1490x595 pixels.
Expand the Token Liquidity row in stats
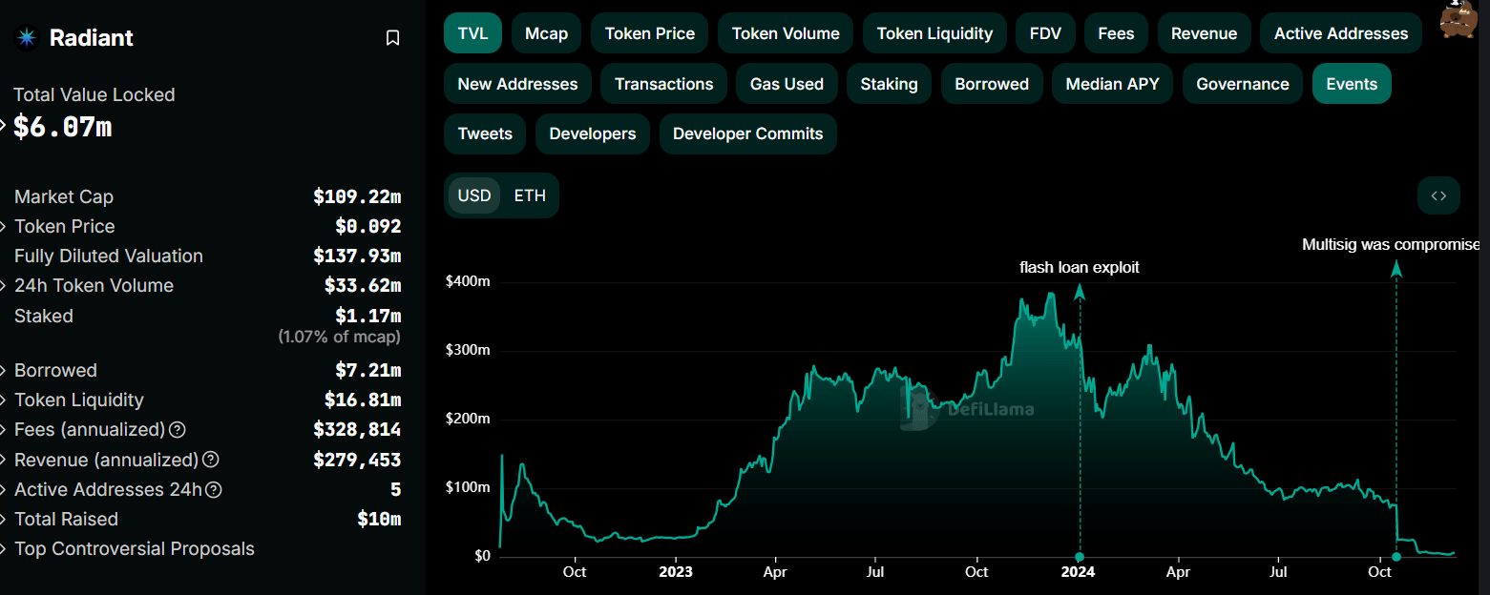click(4, 400)
